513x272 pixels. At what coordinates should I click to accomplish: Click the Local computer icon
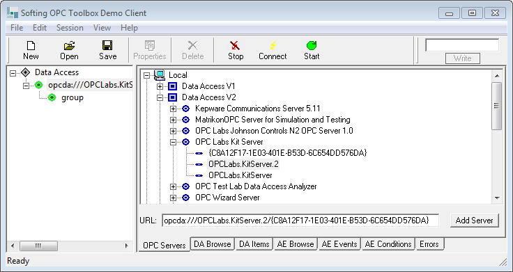coord(160,75)
